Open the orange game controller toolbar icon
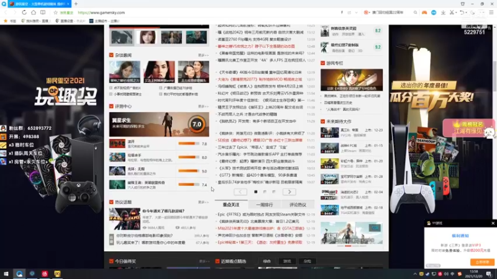This screenshot has height=279, width=497. point(424,12)
